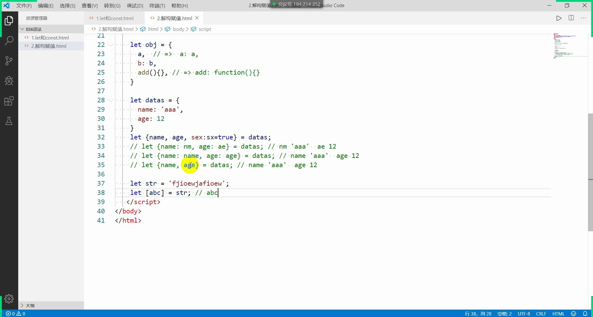Change encoding UTF-8
The width and height of the screenshot is (593, 317).
(x=524, y=314)
